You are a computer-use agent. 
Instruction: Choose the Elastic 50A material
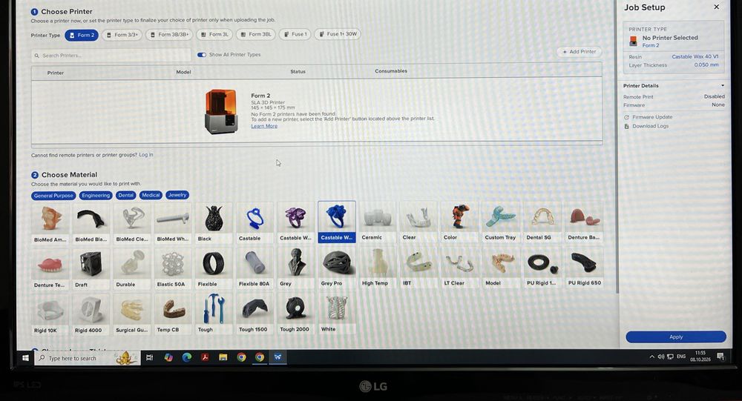click(x=173, y=268)
